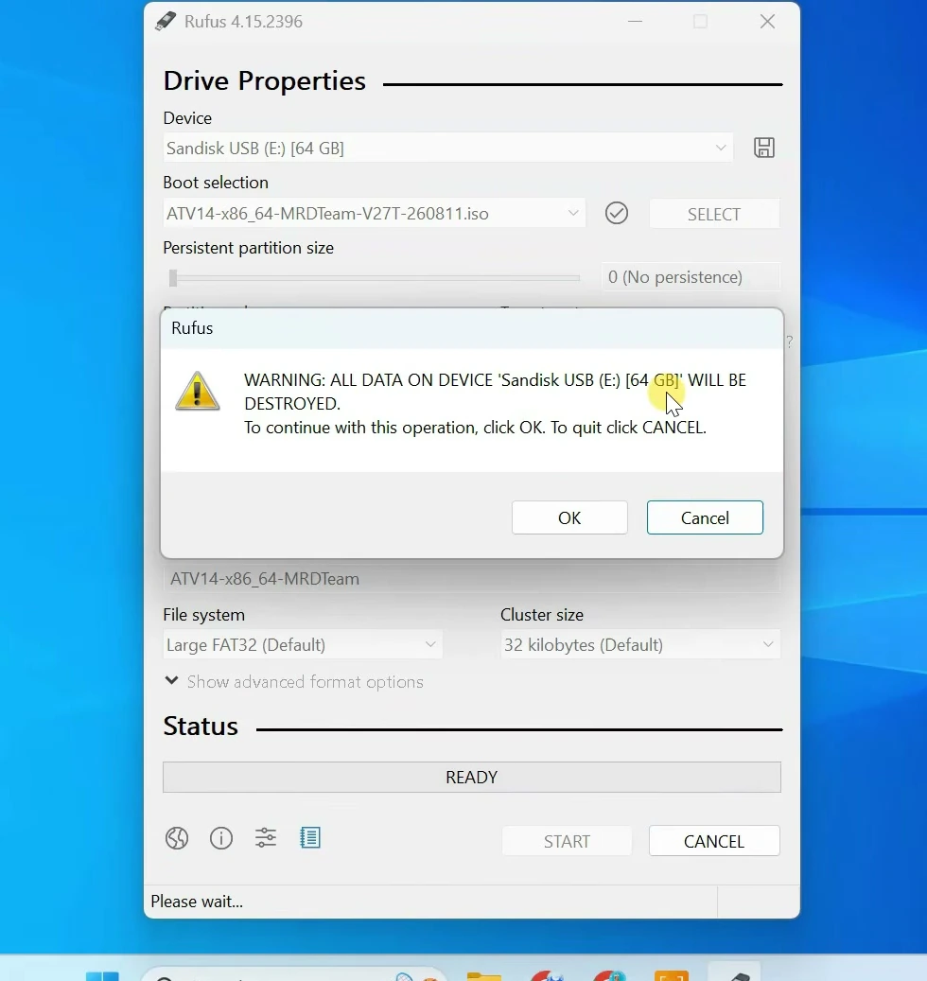Click OK in the Rufus warning dialog
The image size is (927, 981).
pyautogui.click(x=569, y=517)
